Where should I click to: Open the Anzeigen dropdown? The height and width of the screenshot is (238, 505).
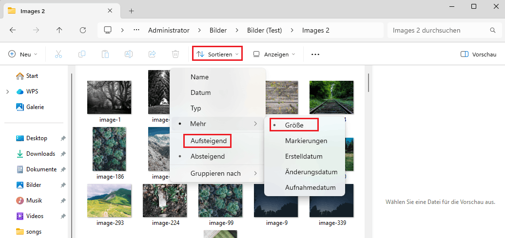tap(274, 54)
